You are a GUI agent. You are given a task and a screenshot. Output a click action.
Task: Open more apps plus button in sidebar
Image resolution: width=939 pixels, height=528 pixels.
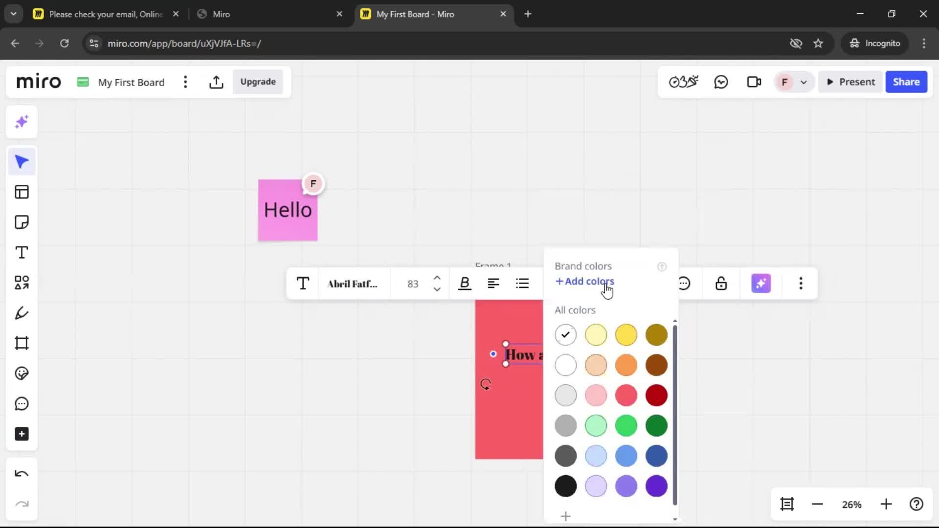tap(22, 434)
